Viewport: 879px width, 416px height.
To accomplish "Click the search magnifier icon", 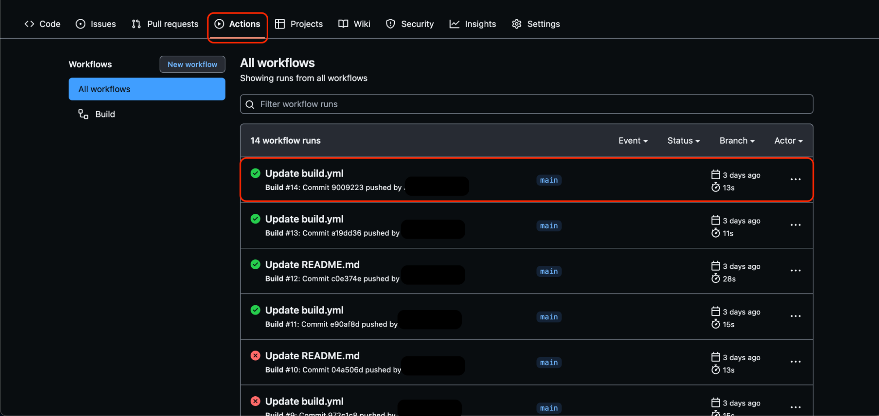I will (x=250, y=105).
